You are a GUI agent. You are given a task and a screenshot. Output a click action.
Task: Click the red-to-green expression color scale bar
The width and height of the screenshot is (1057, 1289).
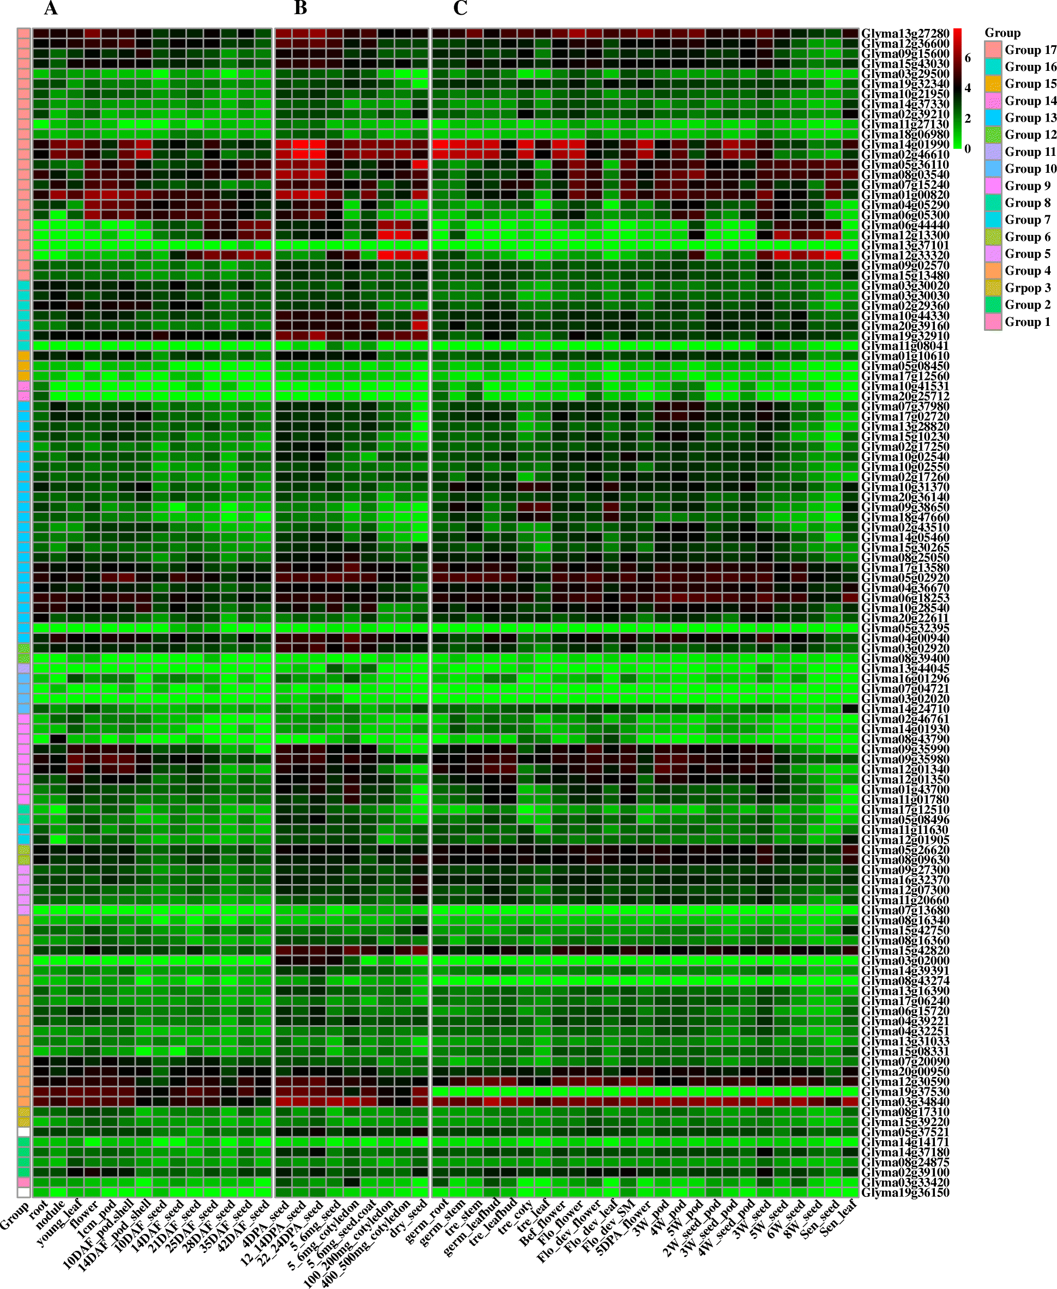tap(957, 88)
